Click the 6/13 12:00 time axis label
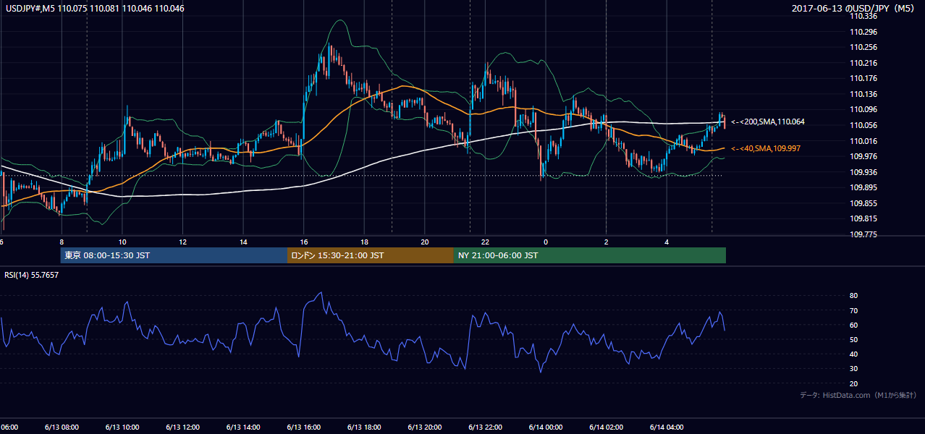The height and width of the screenshot is (434, 925). click(182, 427)
